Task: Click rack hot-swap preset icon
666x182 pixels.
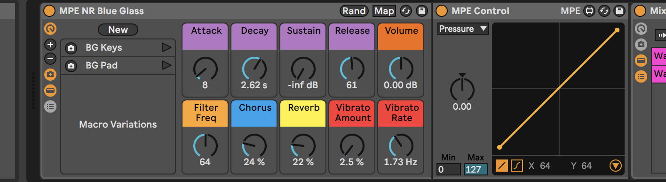Action: [x=406, y=11]
